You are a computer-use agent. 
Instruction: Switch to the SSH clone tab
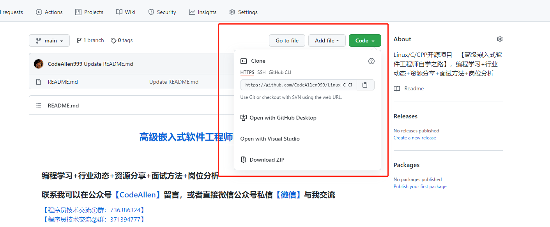[261, 72]
